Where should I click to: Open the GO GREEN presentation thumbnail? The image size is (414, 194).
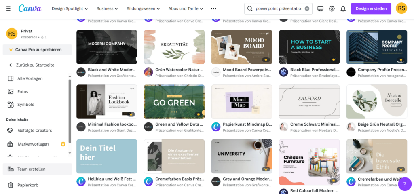coord(174,101)
